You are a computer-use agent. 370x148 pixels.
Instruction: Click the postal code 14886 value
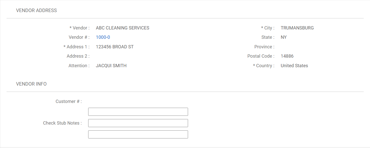click(287, 56)
